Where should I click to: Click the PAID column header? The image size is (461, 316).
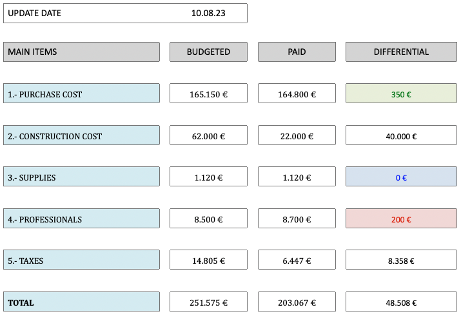(x=297, y=52)
